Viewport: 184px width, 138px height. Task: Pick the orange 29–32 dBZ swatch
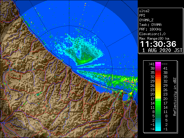click(158, 81)
